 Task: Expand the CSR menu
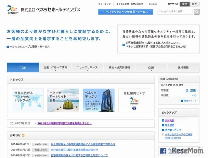point(151,67)
